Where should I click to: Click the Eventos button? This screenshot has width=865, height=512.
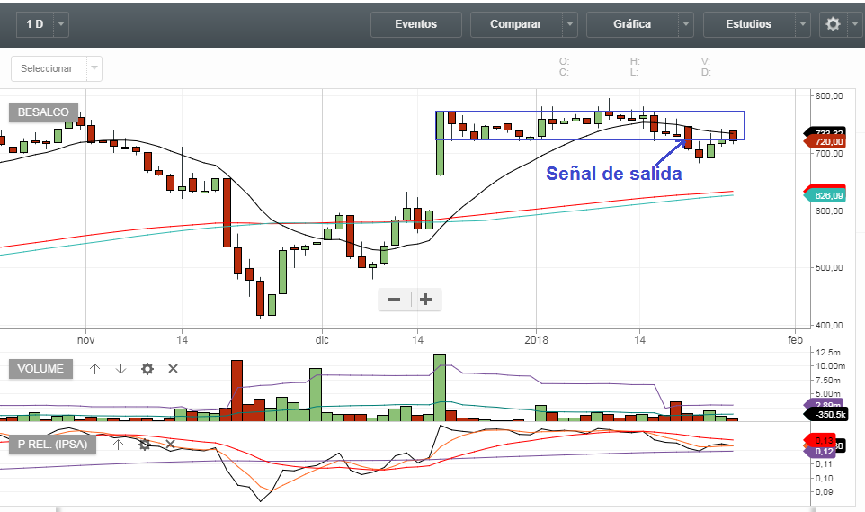(416, 24)
